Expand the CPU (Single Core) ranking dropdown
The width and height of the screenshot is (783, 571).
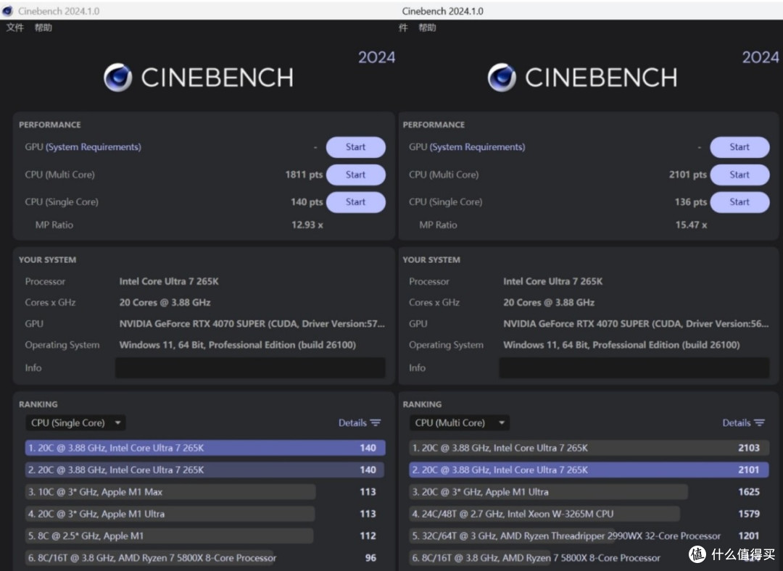(75, 422)
